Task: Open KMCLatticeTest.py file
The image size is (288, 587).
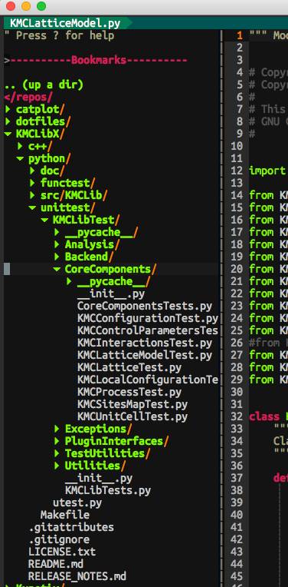Action: coord(129,367)
